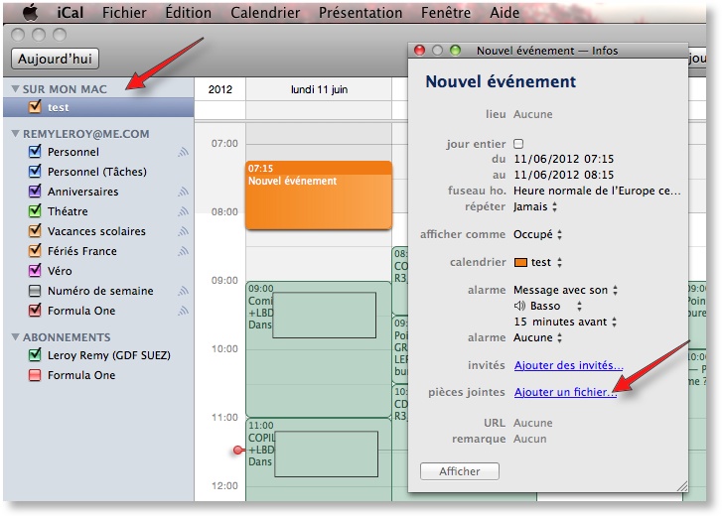Toggle the Personnel calendar checkbox
This screenshot has height=519, width=723.
coord(35,151)
